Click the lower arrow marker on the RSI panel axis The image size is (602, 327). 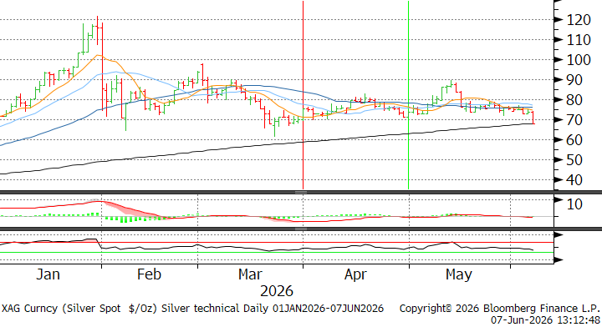click(559, 260)
